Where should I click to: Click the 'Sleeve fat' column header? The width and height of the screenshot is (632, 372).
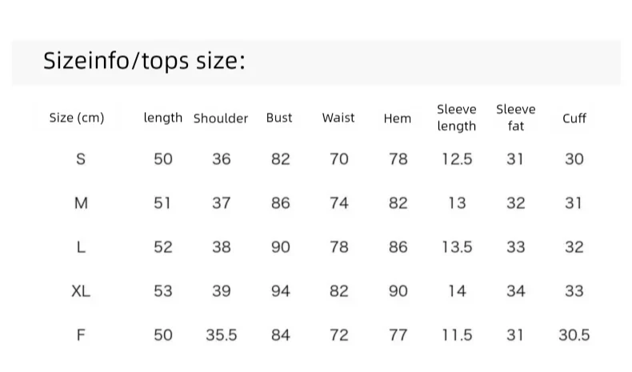tap(515, 118)
